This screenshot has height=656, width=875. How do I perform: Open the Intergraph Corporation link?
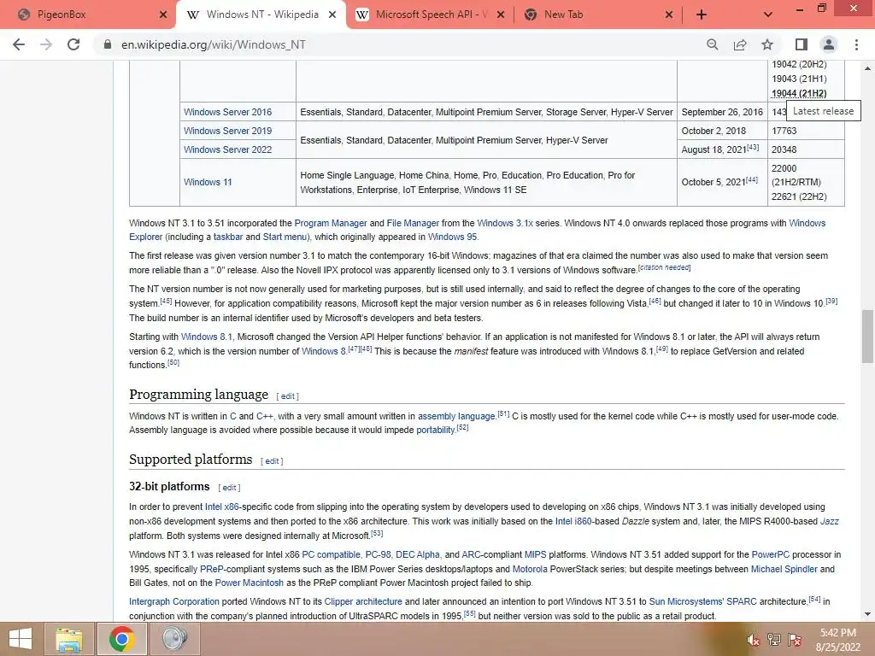click(x=174, y=602)
